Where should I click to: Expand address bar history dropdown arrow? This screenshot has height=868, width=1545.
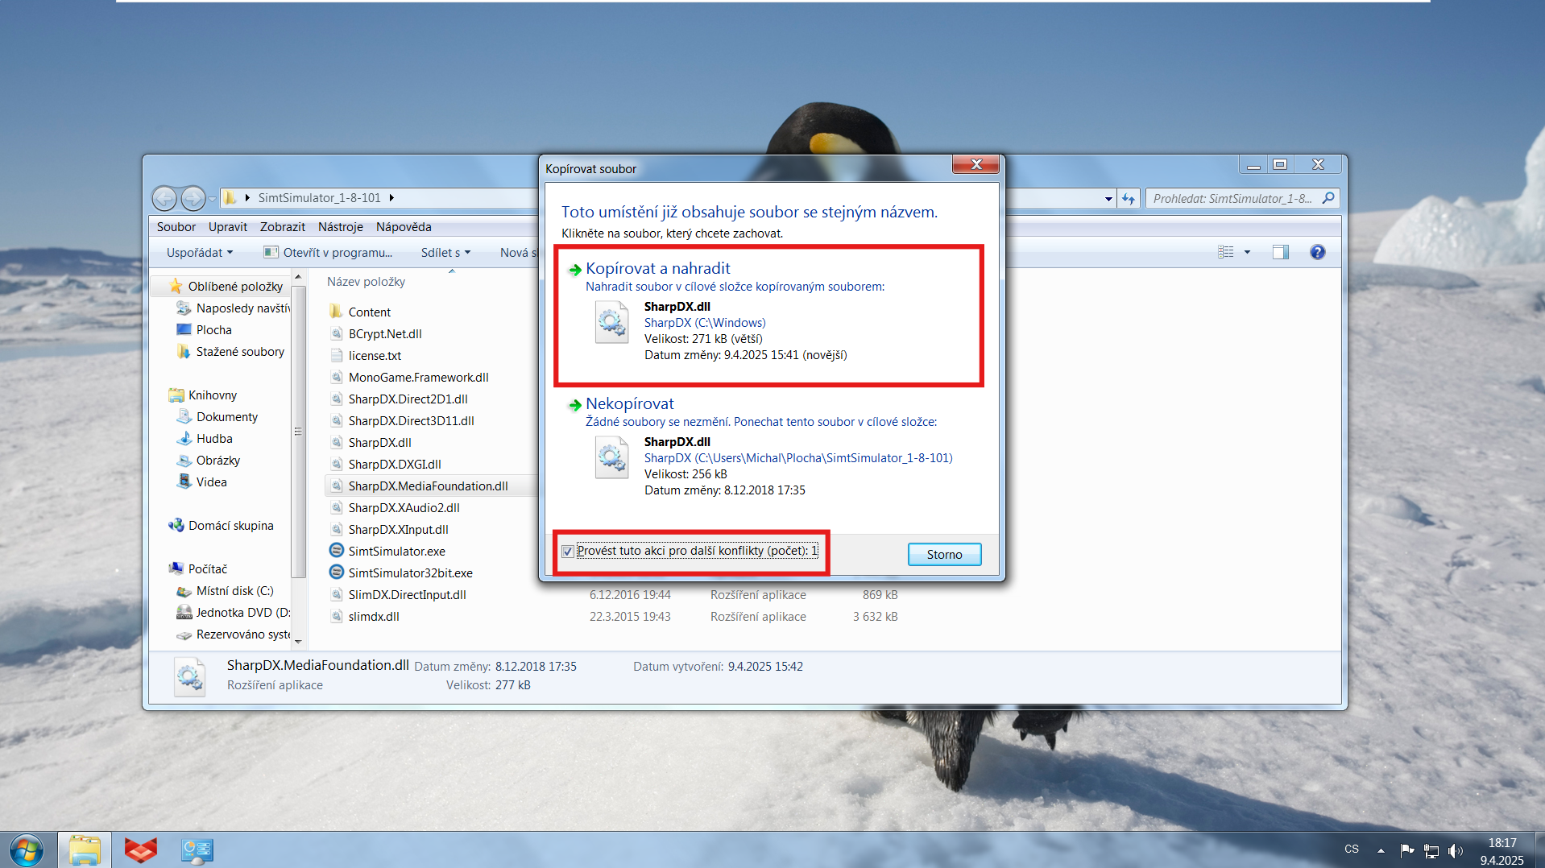pyautogui.click(x=1108, y=198)
